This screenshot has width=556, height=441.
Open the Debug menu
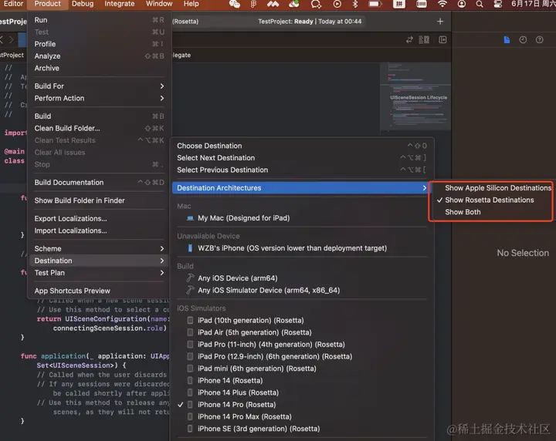(x=83, y=4)
